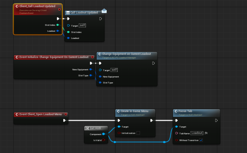247x153 pixels.
Task: Click Slot Type output pin on Event Initialize node
Action: click(x=91, y=75)
